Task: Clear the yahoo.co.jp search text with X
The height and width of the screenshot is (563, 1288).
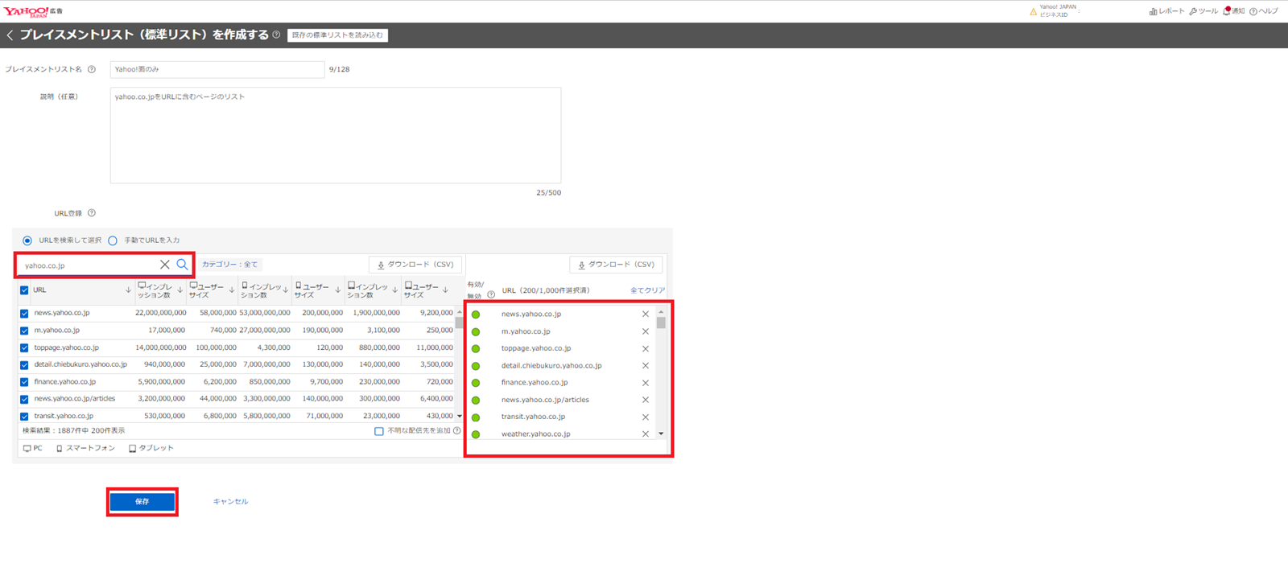Action: 165,265
